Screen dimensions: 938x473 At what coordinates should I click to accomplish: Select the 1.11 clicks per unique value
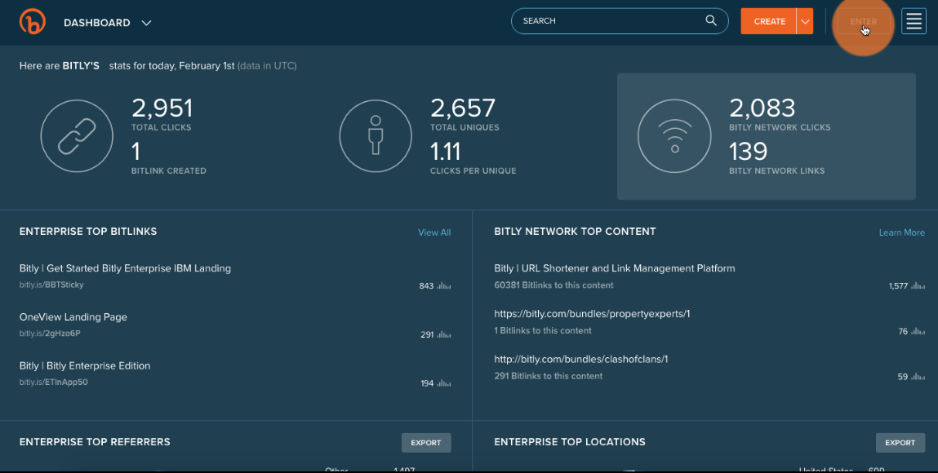(x=445, y=152)
